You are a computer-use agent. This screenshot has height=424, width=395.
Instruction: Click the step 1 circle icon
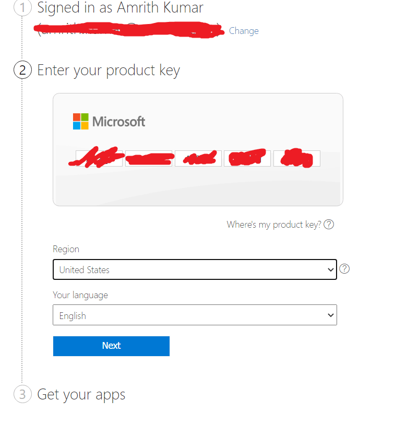click(x=22, y=8)
